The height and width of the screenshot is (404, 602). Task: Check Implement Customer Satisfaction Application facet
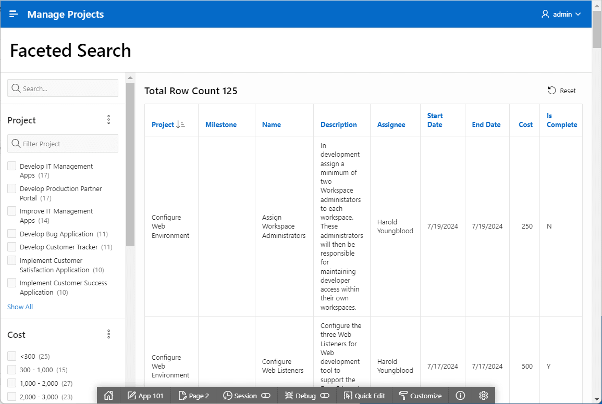point(12,260)
